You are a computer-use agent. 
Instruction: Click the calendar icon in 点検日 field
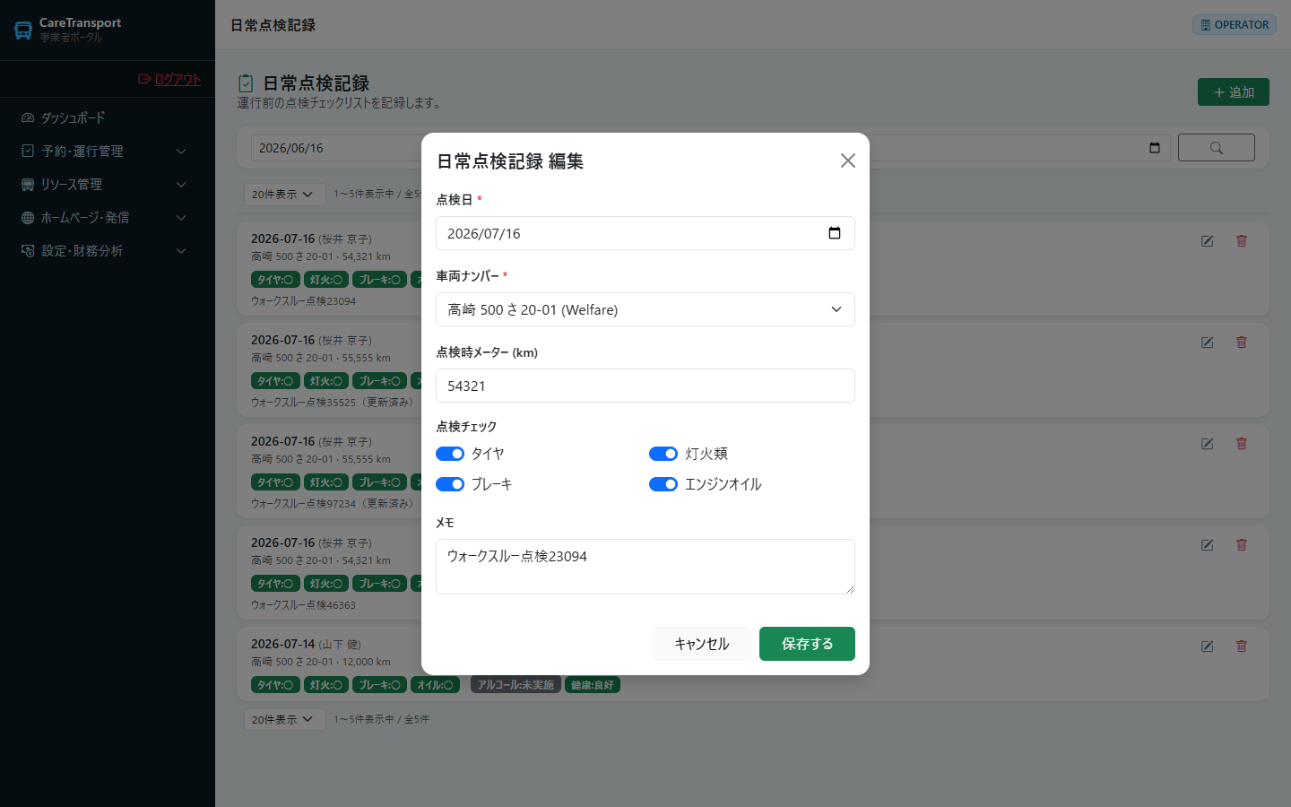click(x=835, y=233)
